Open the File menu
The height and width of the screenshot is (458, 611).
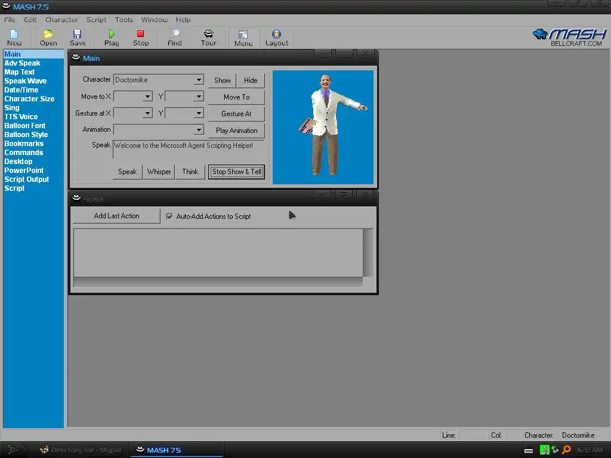point(10,20)
